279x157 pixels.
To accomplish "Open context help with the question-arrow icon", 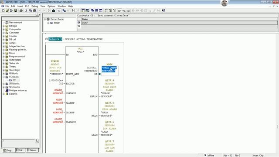I will [x=164, y=10].
